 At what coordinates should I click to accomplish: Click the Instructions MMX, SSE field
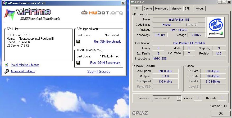tap(189, 58)
